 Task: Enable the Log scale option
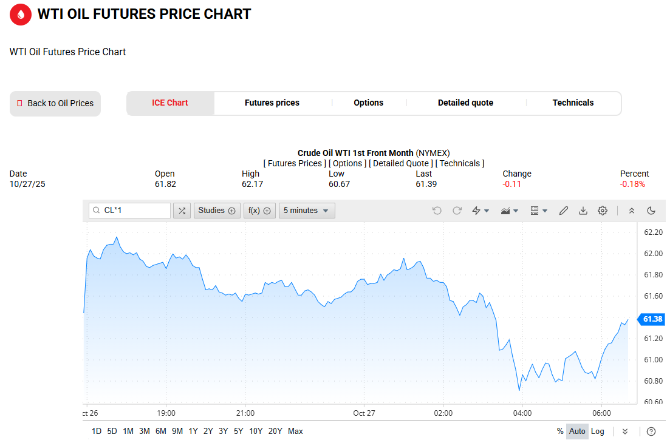598,431
